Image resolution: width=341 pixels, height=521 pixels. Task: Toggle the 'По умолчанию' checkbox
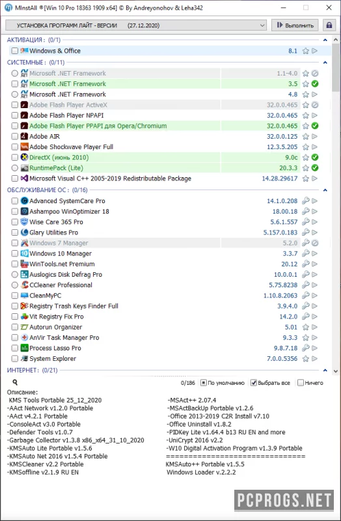pos(204,383)
